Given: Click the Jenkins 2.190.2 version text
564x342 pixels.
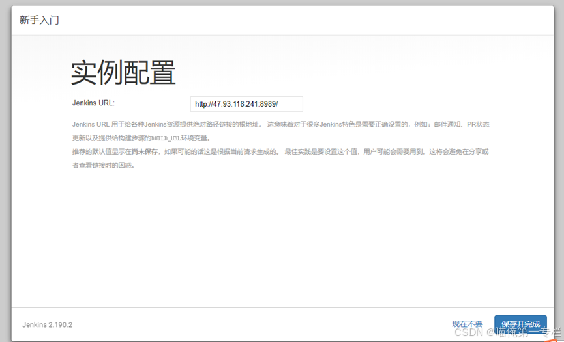Looking at the screenshot, I should coord(47,325).
